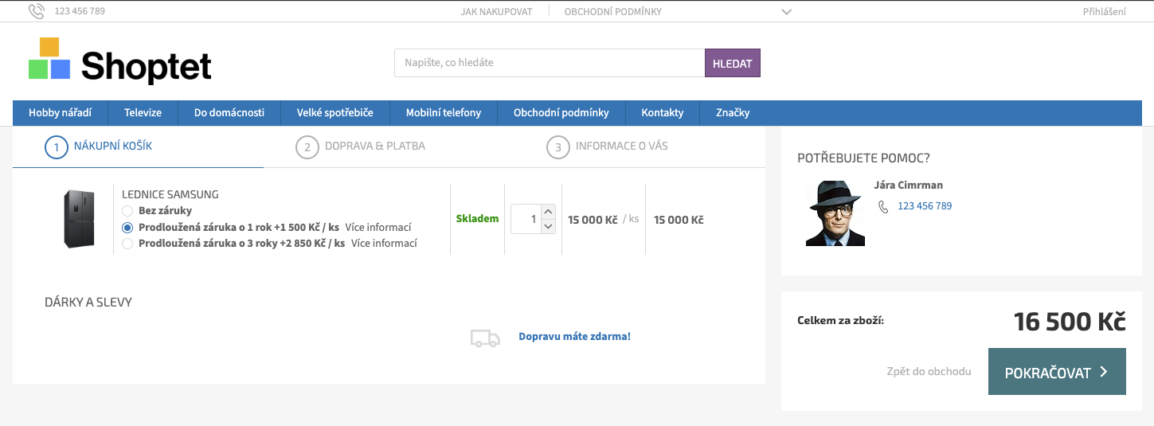Increase fridge quantity with up arrow

[x=547, y=212]
